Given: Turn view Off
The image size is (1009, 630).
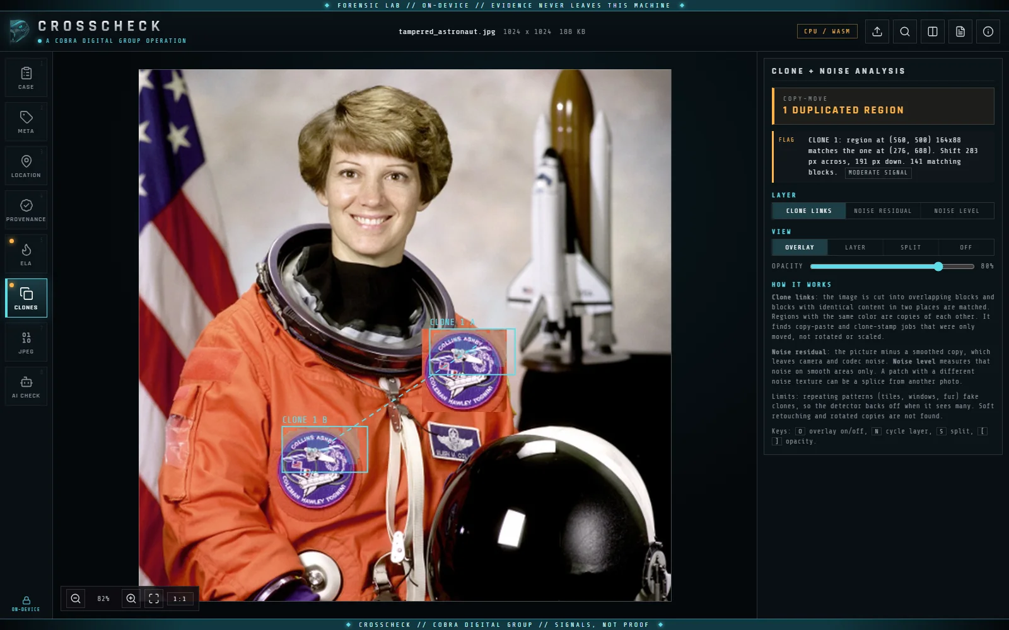Looking at the screenshot, I should [966, 248].
